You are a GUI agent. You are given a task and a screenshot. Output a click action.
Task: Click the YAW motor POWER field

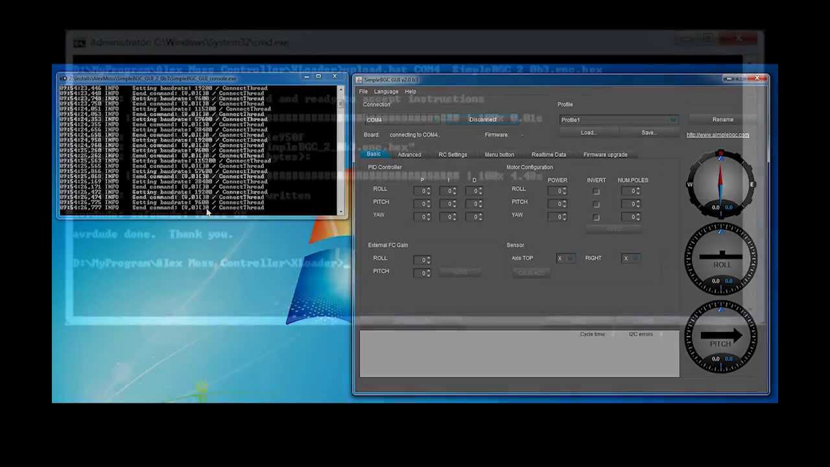[557, 217]
